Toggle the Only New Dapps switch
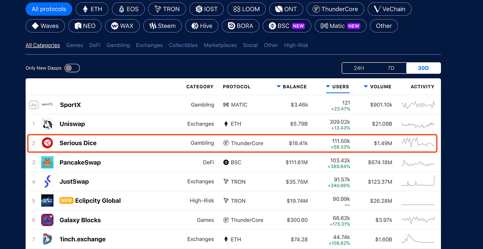 (x=72, y=68)
